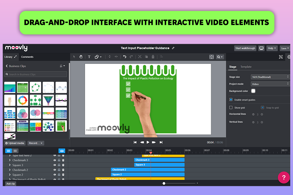The height and width of the screenshot is (195, 293).
Task: Select the Stage tab
Action: (x=233, y=67)
